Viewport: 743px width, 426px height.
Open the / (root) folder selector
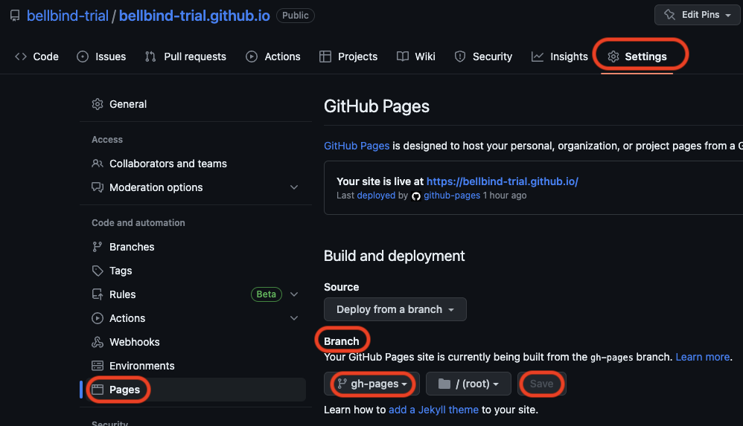tap(468, 384)
